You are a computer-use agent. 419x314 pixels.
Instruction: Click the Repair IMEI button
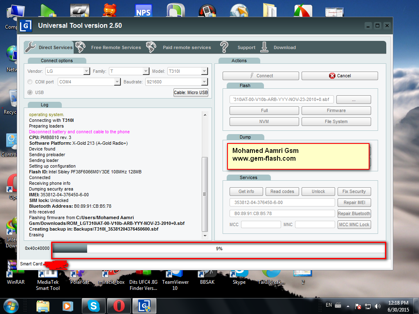[x=354, y=202]
